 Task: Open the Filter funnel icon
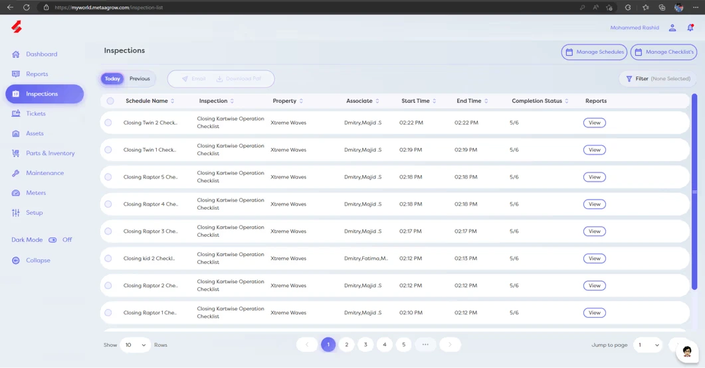(629, 78)
